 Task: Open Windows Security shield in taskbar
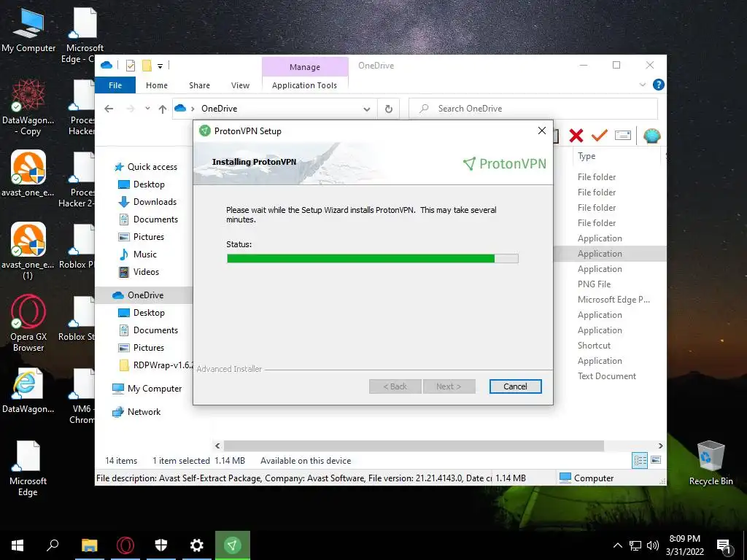pyautogui.click(x=161, y=545)
